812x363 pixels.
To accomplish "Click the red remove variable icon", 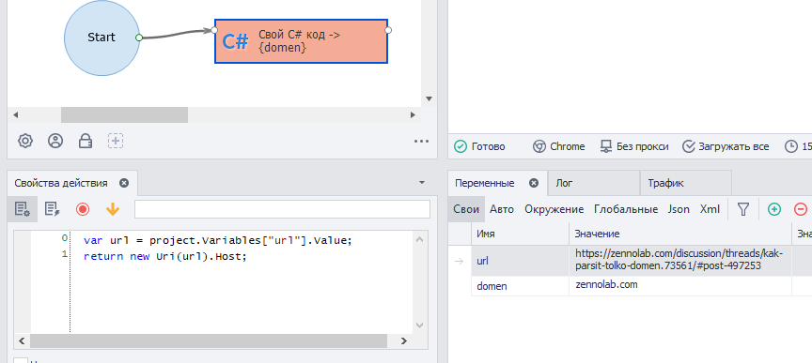I will pyautogui.click(x=801, y=209).
